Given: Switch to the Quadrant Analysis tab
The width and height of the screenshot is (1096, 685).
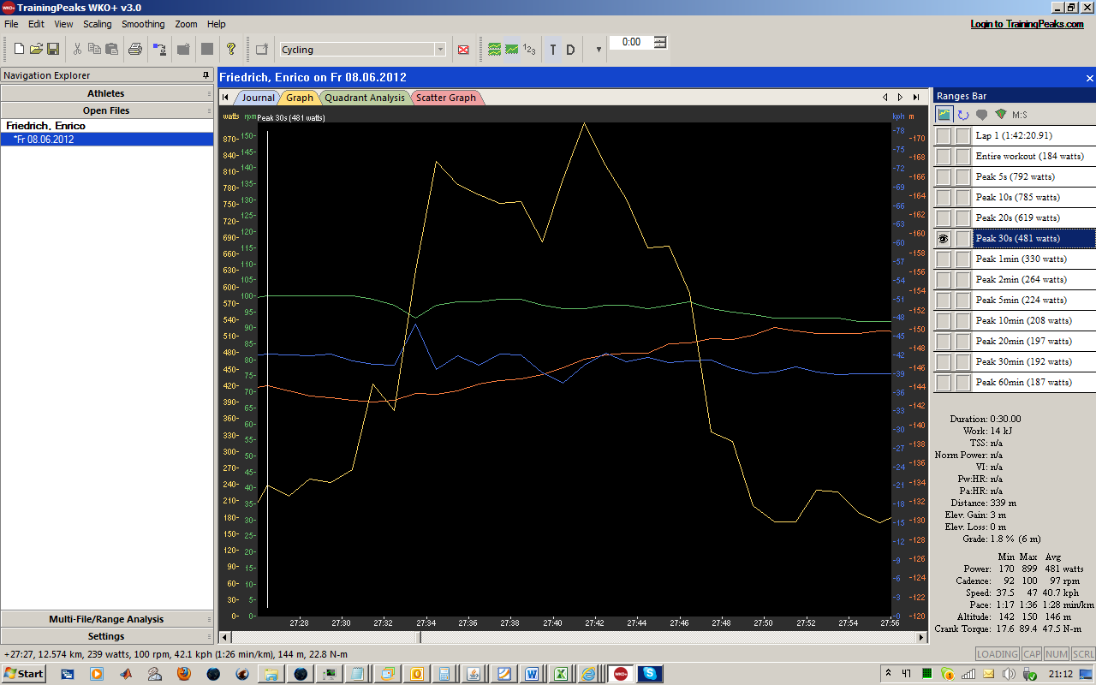Looking at the screenshot, I should (x=364, y=98).
